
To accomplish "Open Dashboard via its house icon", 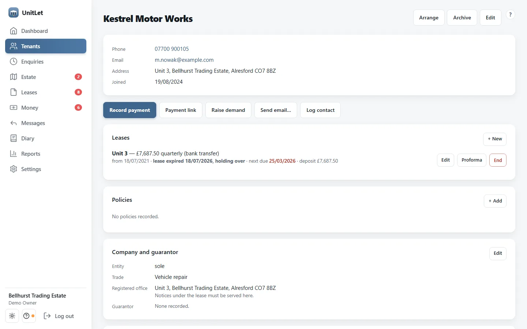I will pyautogui.click(x=14, y=31).
